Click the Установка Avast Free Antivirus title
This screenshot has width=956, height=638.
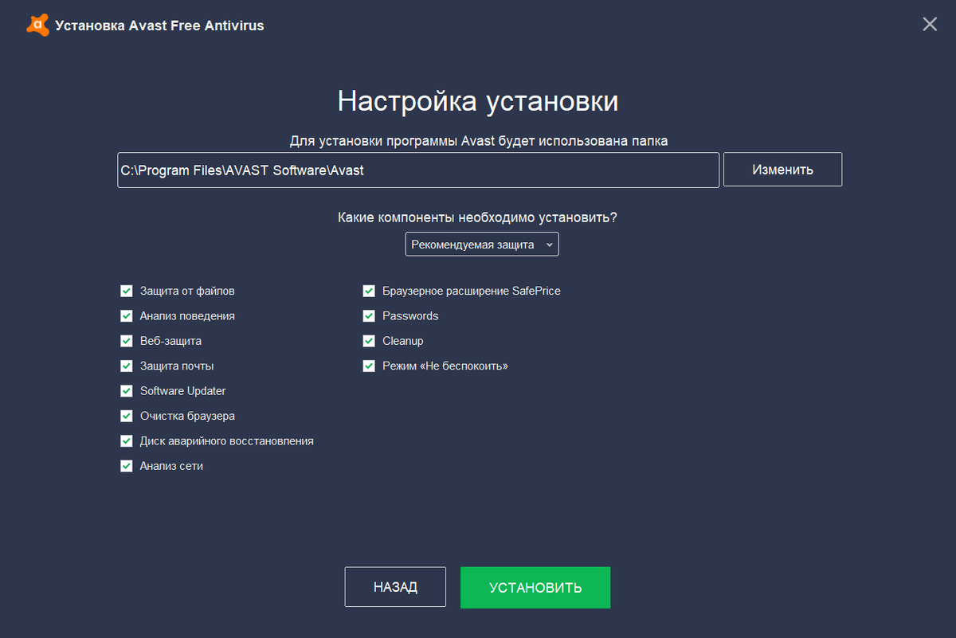tap(159, 25)
